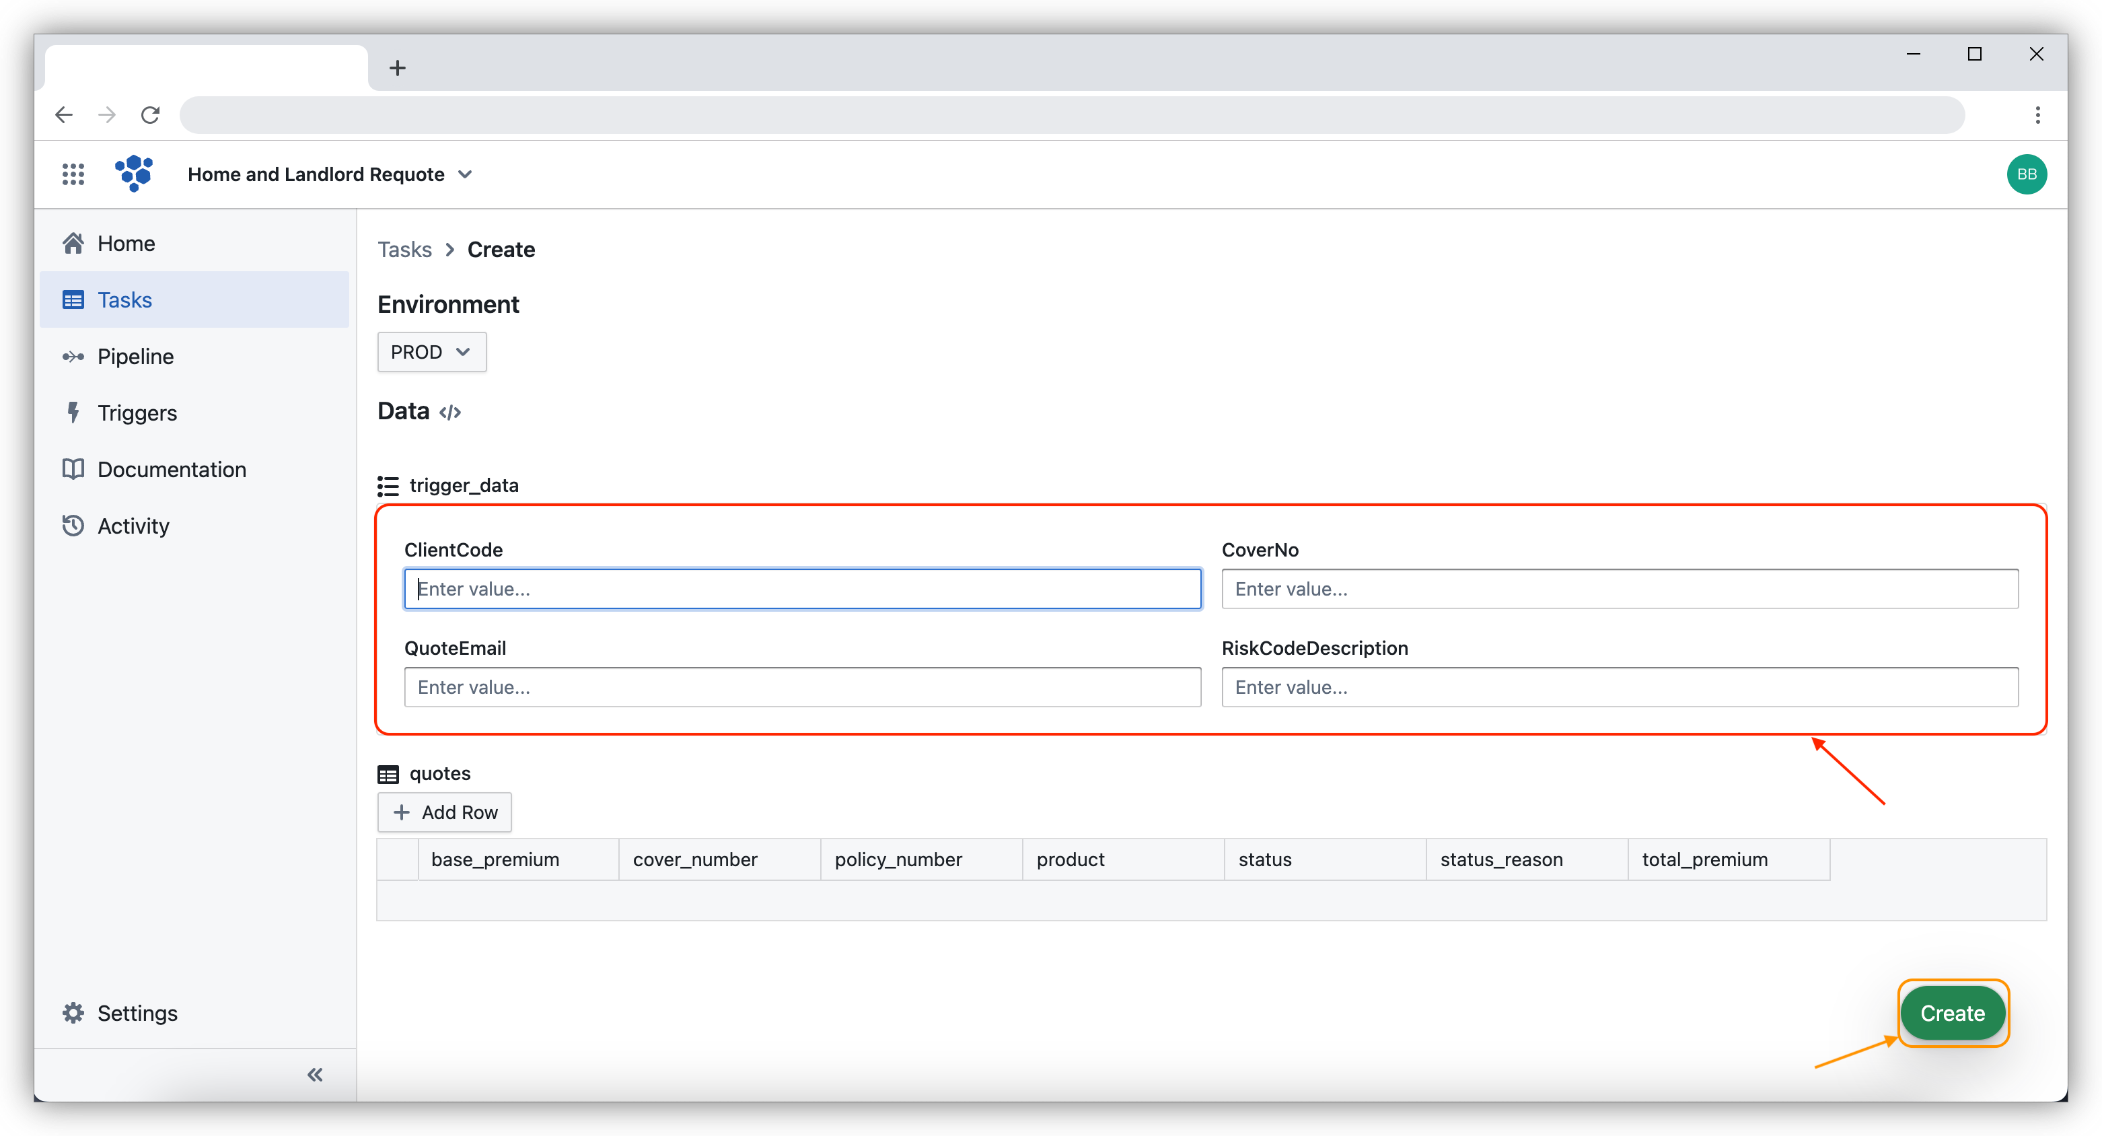Viewport: 2102px width, 1136px height.
Task: Navigate to Tasks breadcrumb link
Action: [404, 250]
